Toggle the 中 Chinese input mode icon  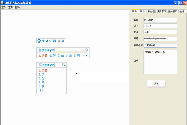pyautogui.click(x=43, y=41)
